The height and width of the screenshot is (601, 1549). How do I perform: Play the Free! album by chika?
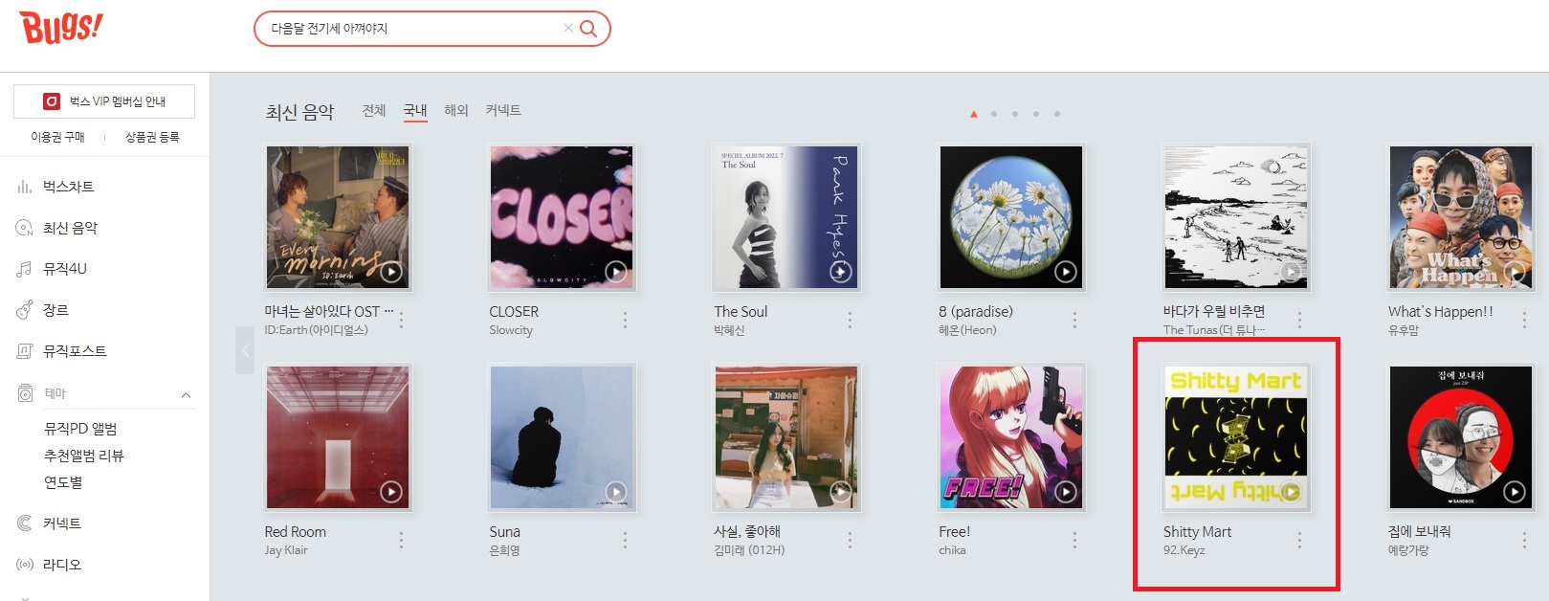1066,492
